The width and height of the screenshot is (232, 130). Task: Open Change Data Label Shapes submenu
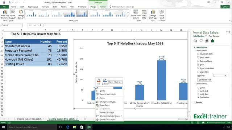(x=109, y=116)
